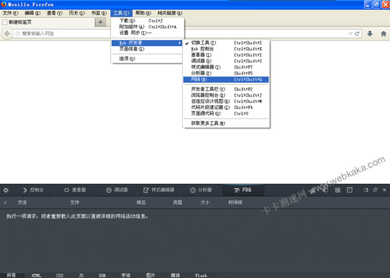
Task: Click the scratchpad notepad icon in devtools
Action: 337,190
